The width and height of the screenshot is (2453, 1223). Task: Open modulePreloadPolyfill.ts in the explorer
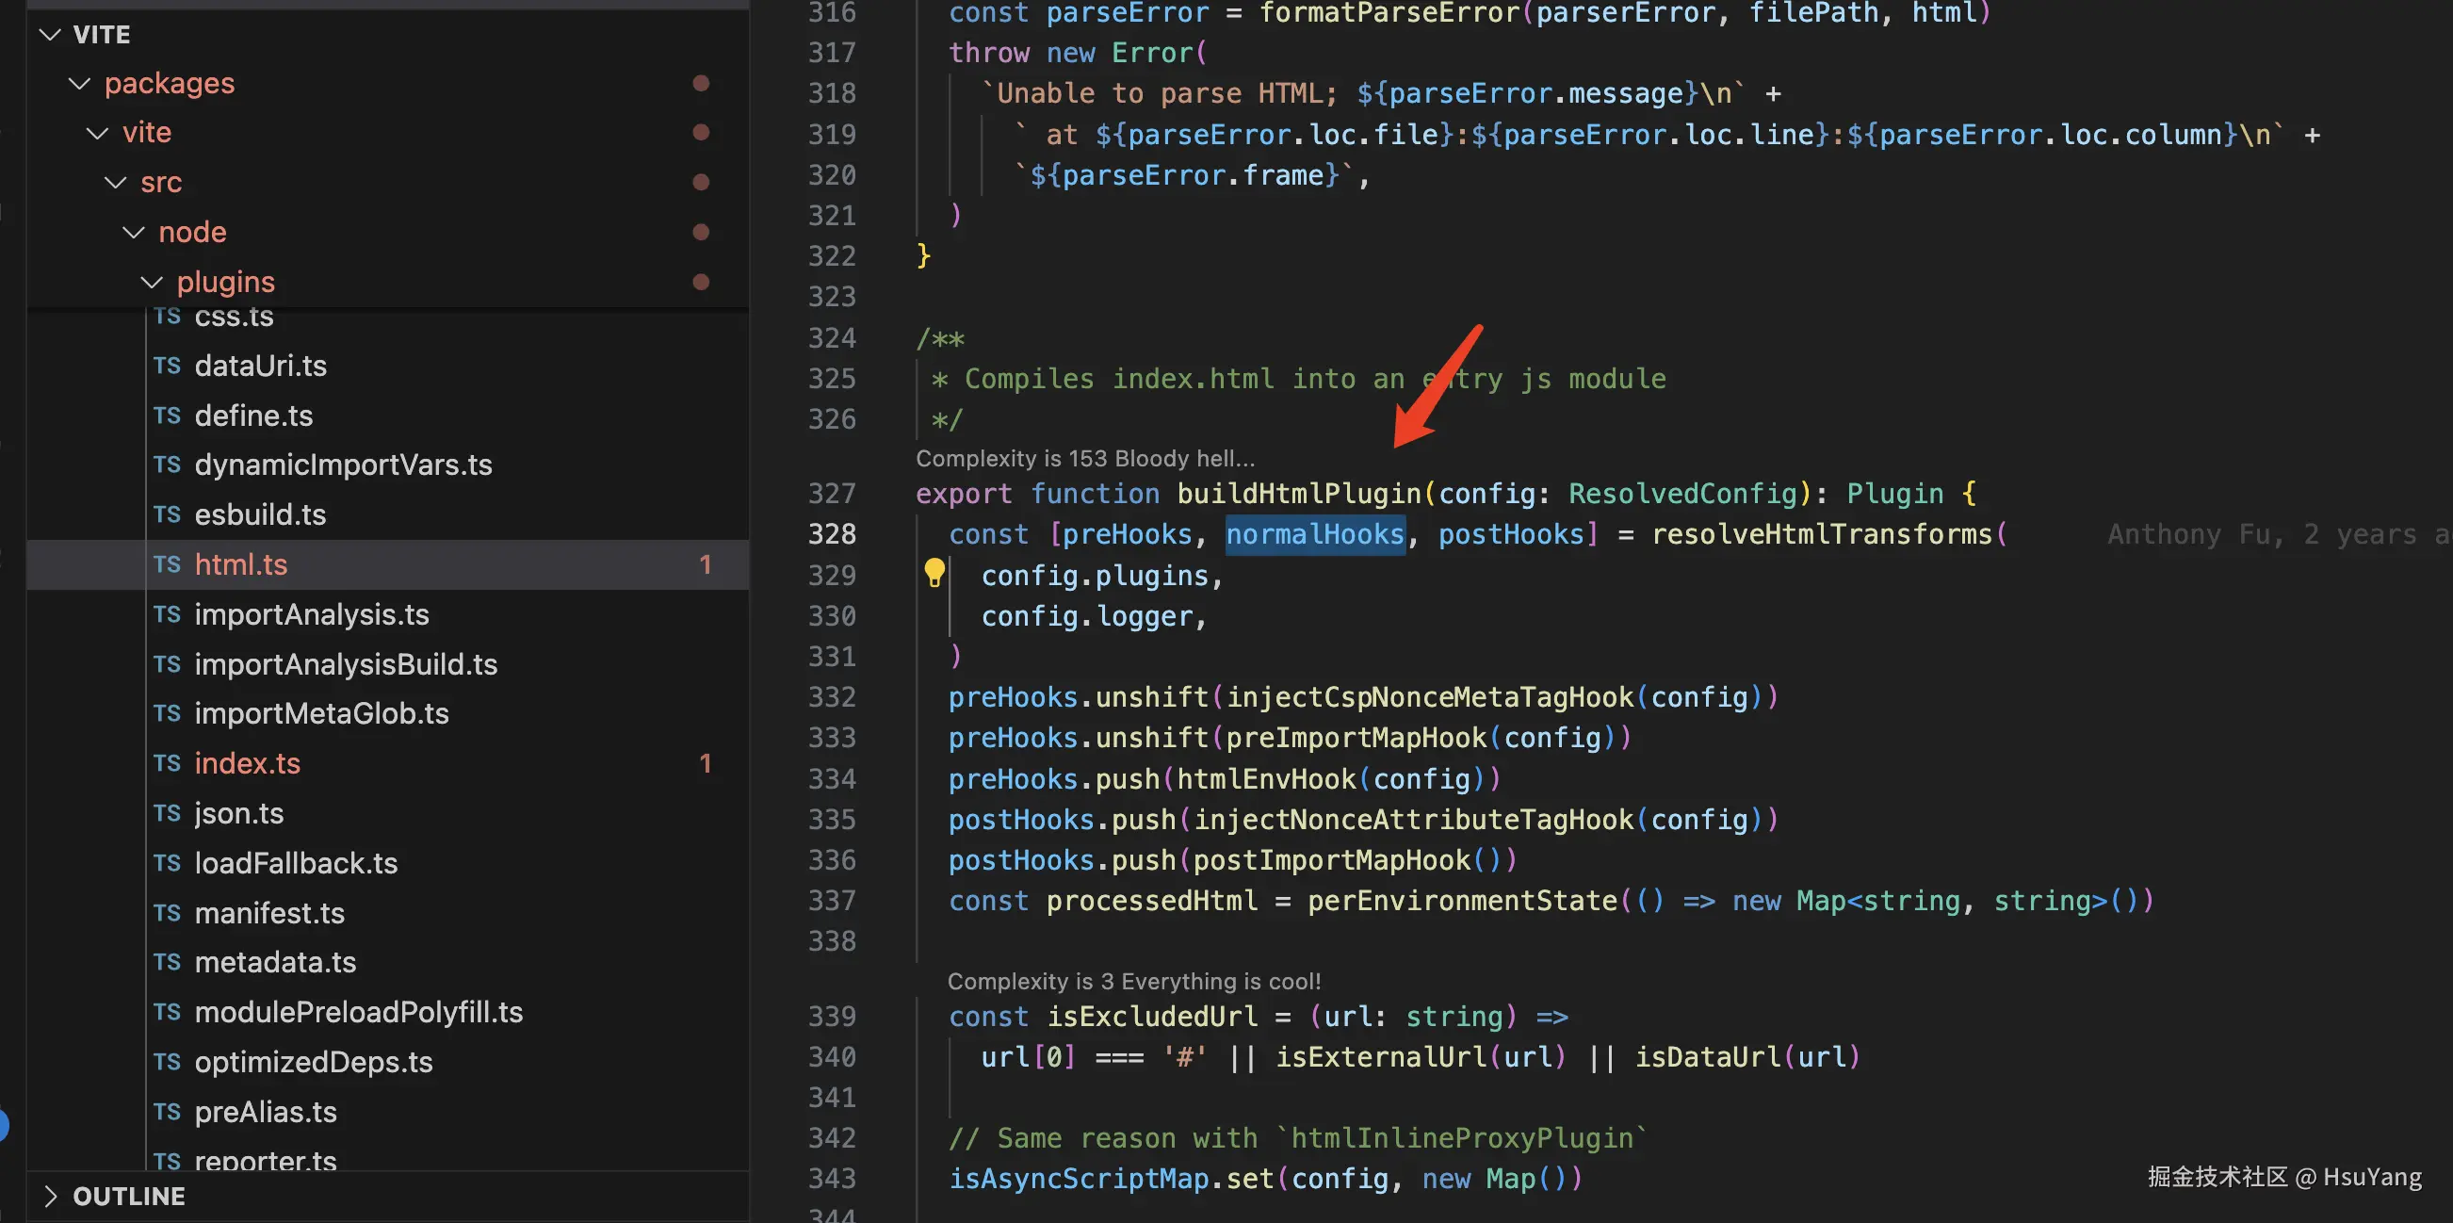tap(358, 1012)
